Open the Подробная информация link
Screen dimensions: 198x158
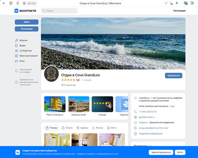[151, 134]
